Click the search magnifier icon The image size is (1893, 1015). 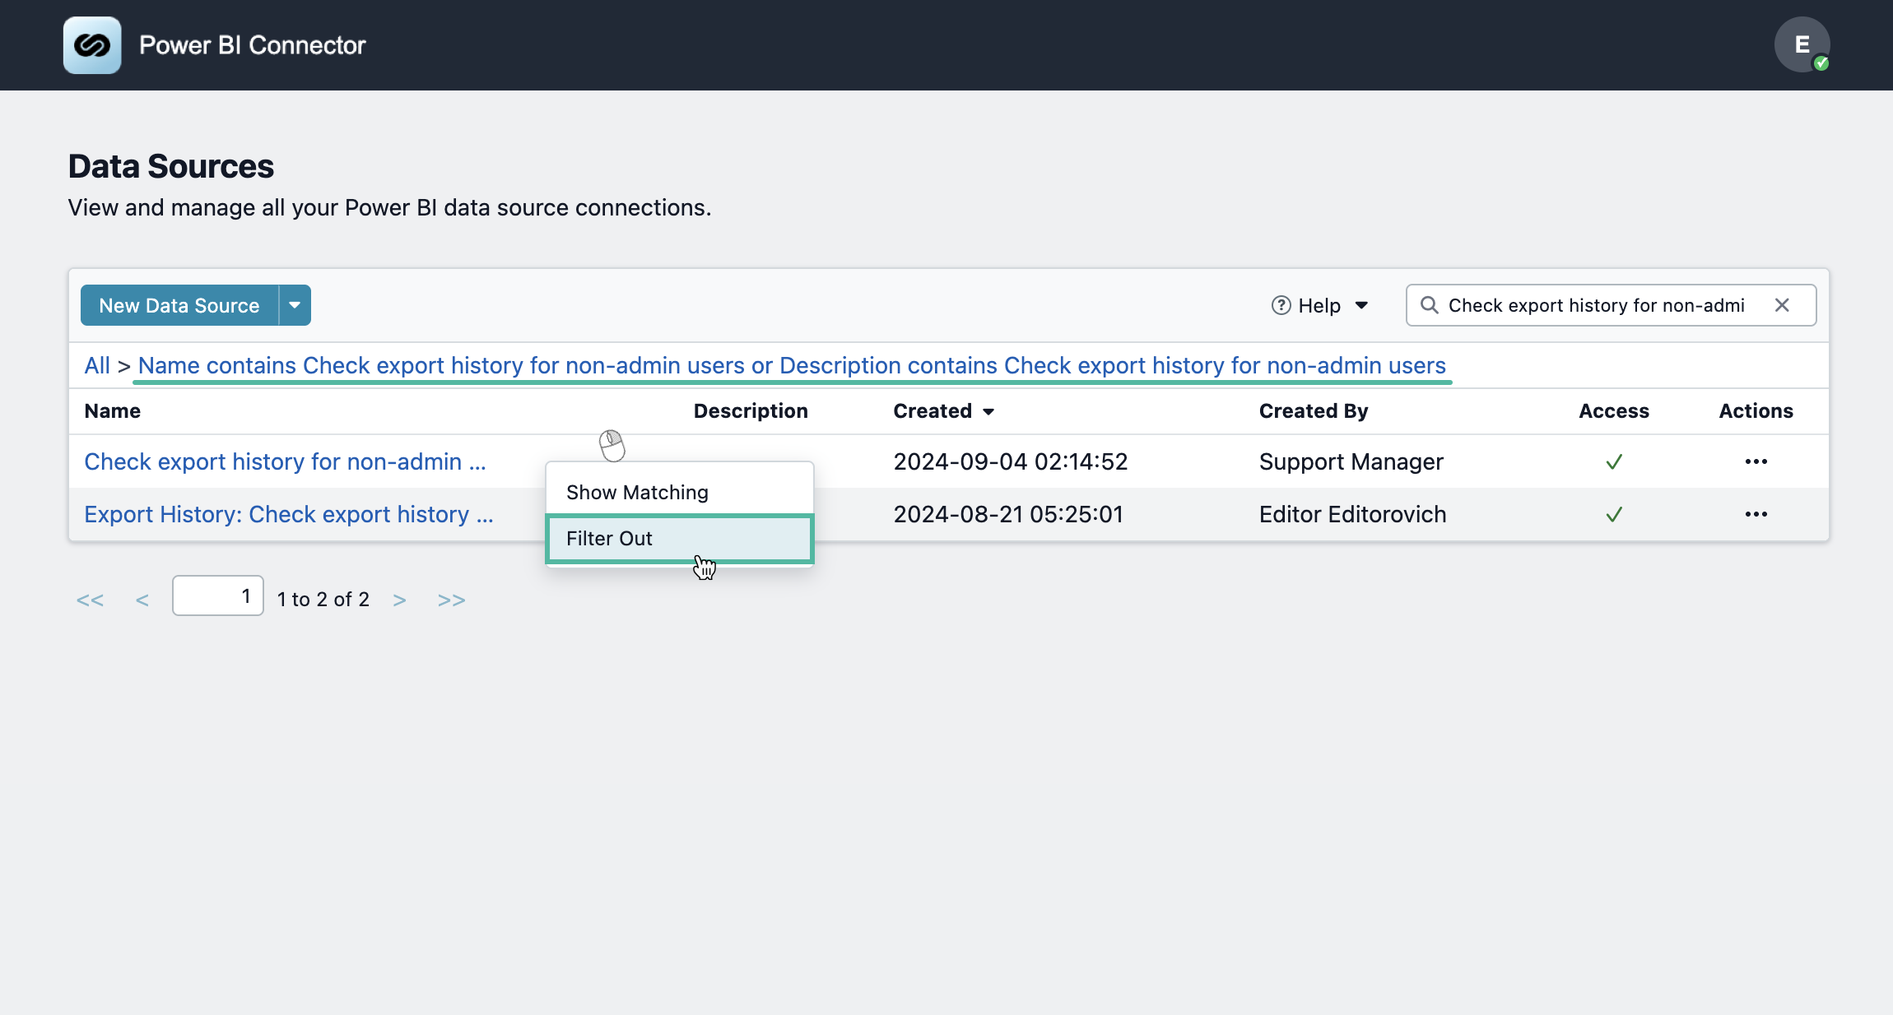tap(1430, 305)
